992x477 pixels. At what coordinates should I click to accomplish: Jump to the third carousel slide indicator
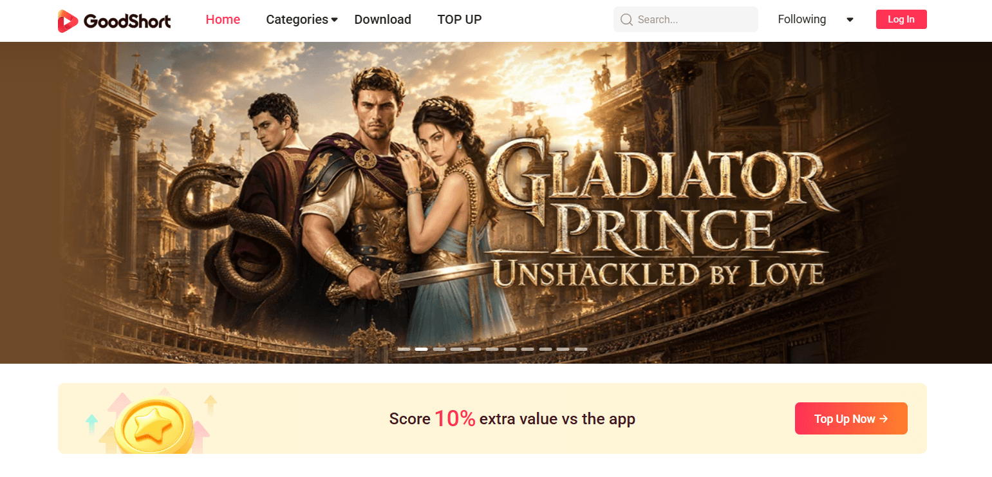tap(439, 349)
